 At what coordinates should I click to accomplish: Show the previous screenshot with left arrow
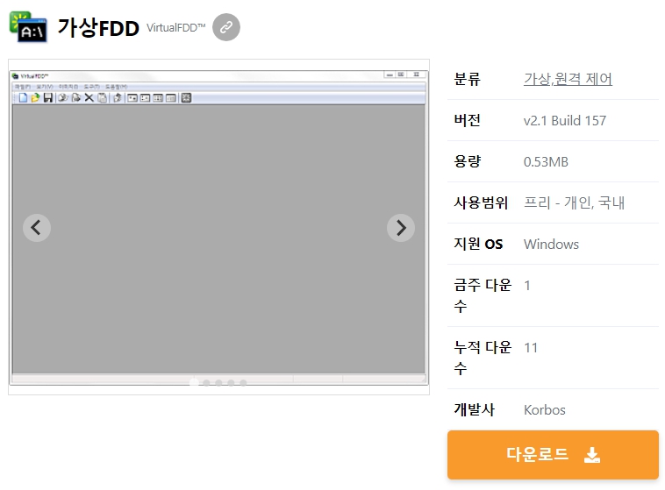(37, 228)
